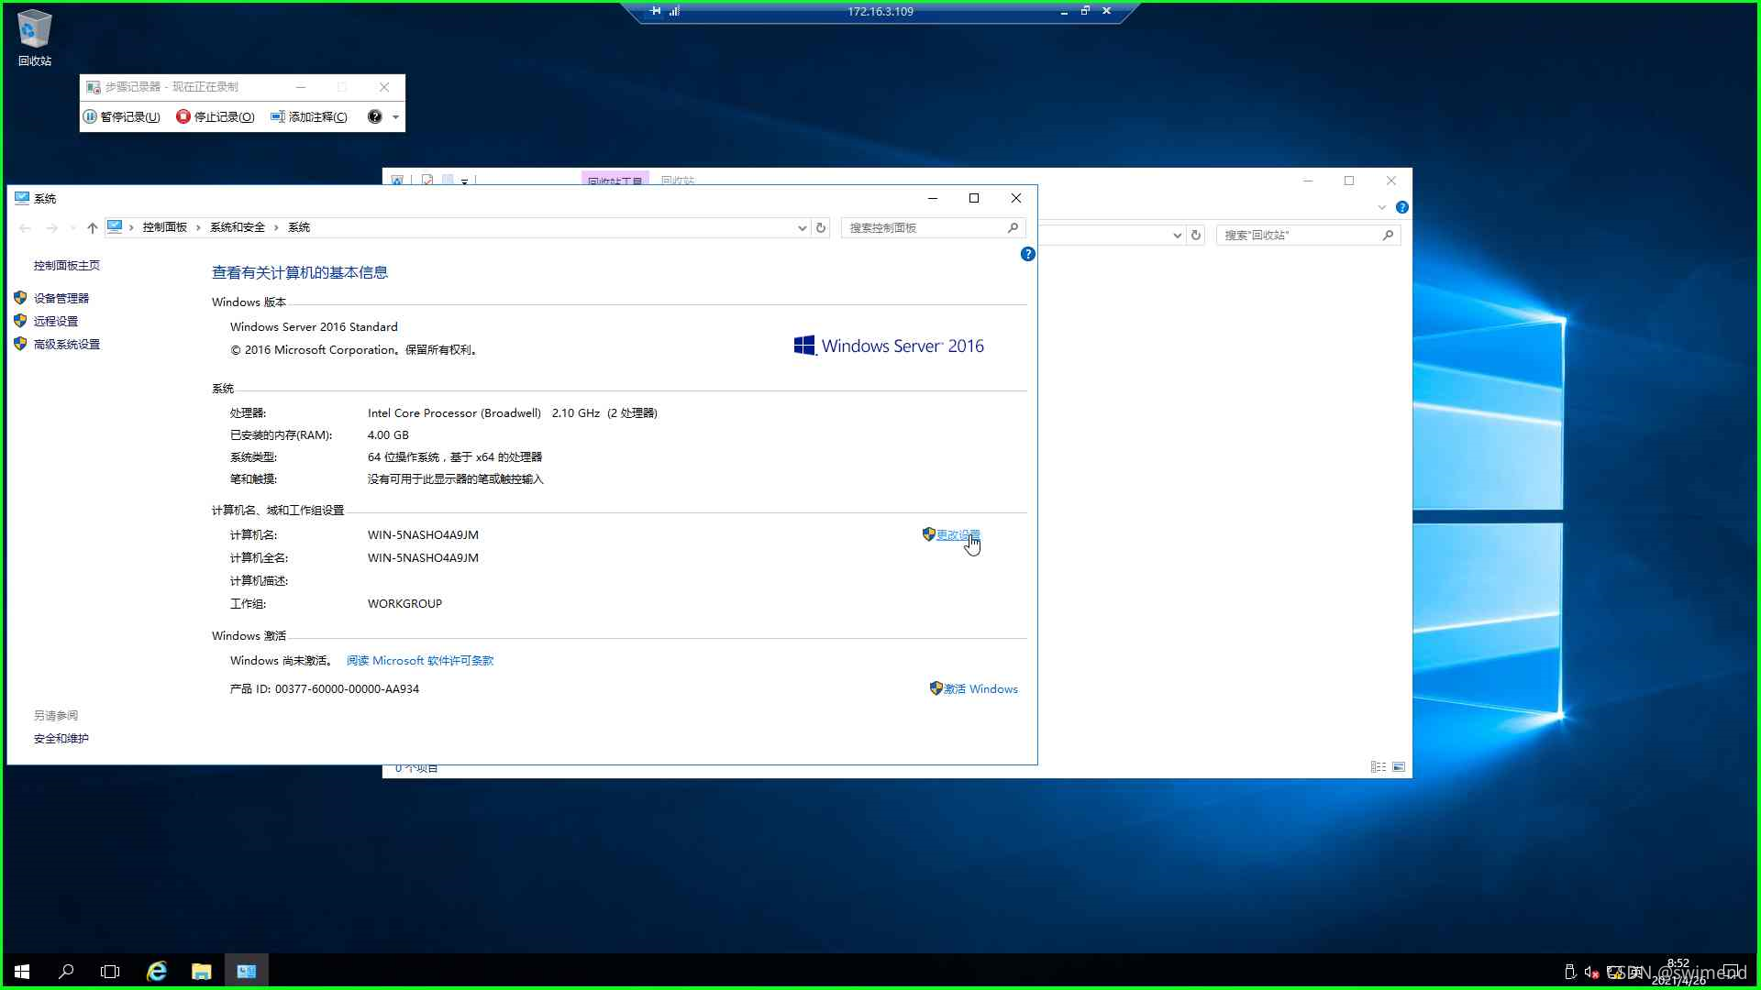
Task: Expand ribbon chevron in Recycle Bin window
Action: [x=1382, y=208]
